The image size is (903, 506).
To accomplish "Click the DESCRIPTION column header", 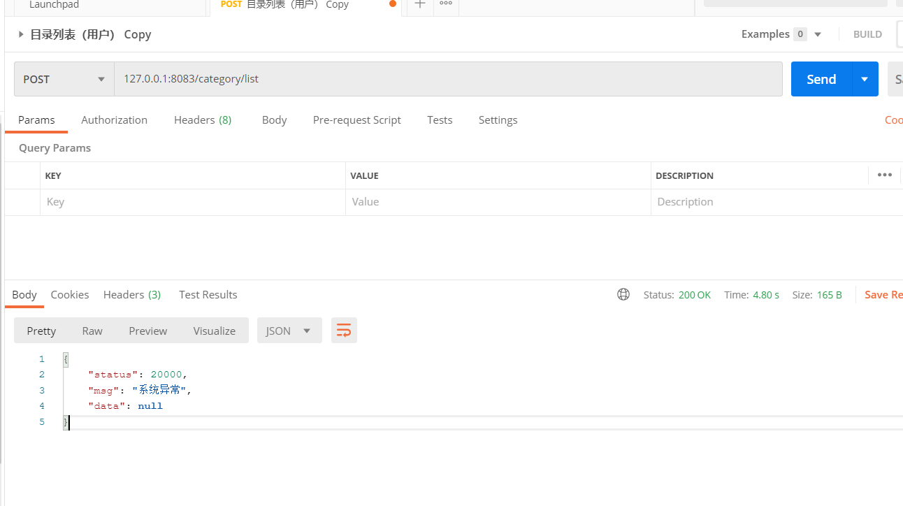I will [684, 176].
